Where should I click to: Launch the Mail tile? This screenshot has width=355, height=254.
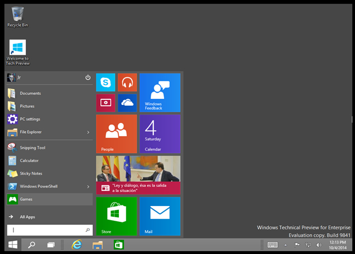[159, 216]
